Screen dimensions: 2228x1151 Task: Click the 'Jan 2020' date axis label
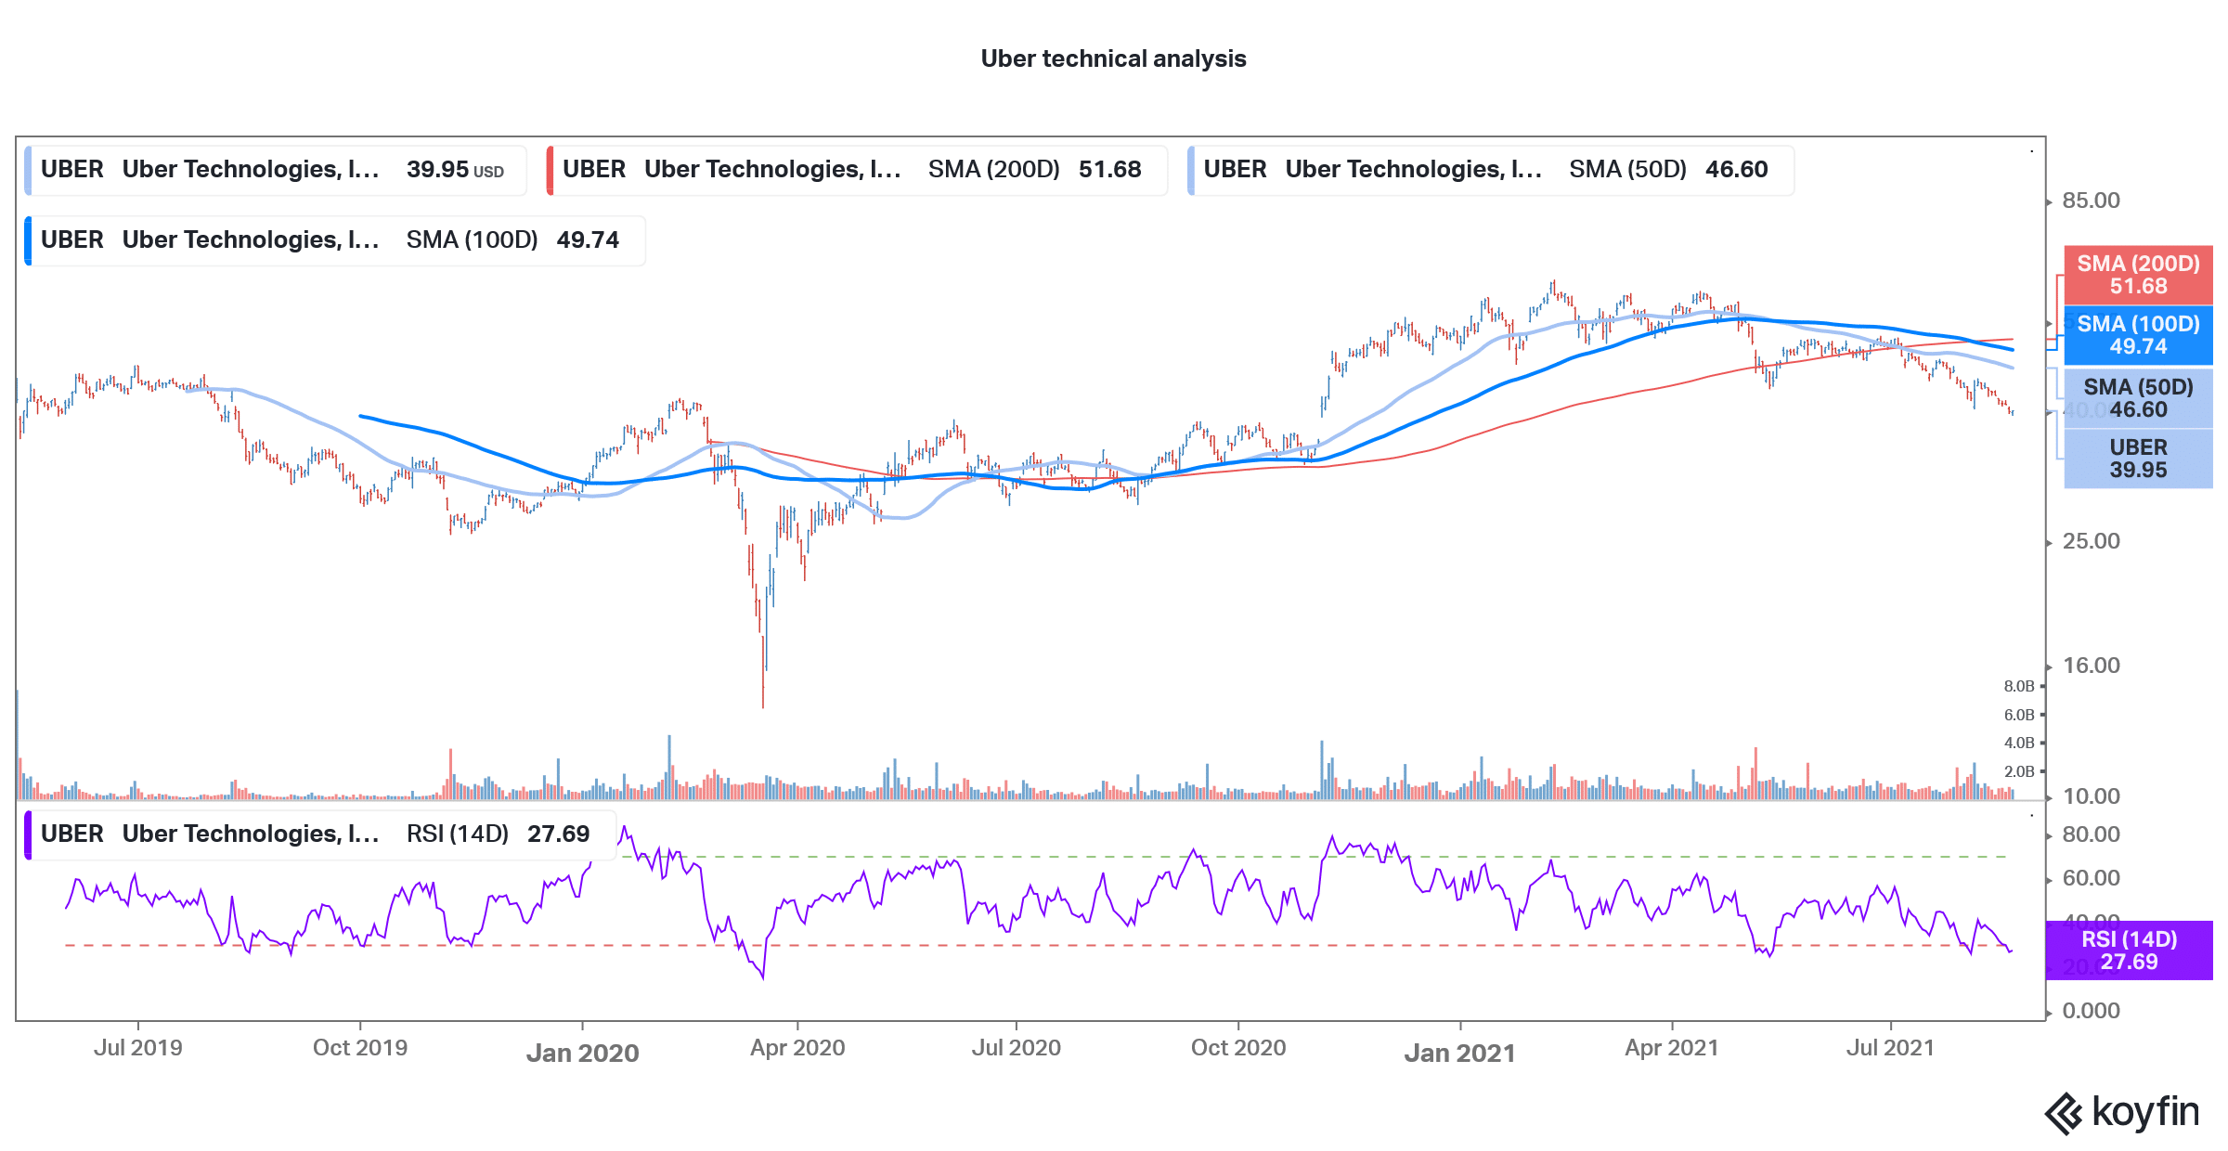(583, 1053)
